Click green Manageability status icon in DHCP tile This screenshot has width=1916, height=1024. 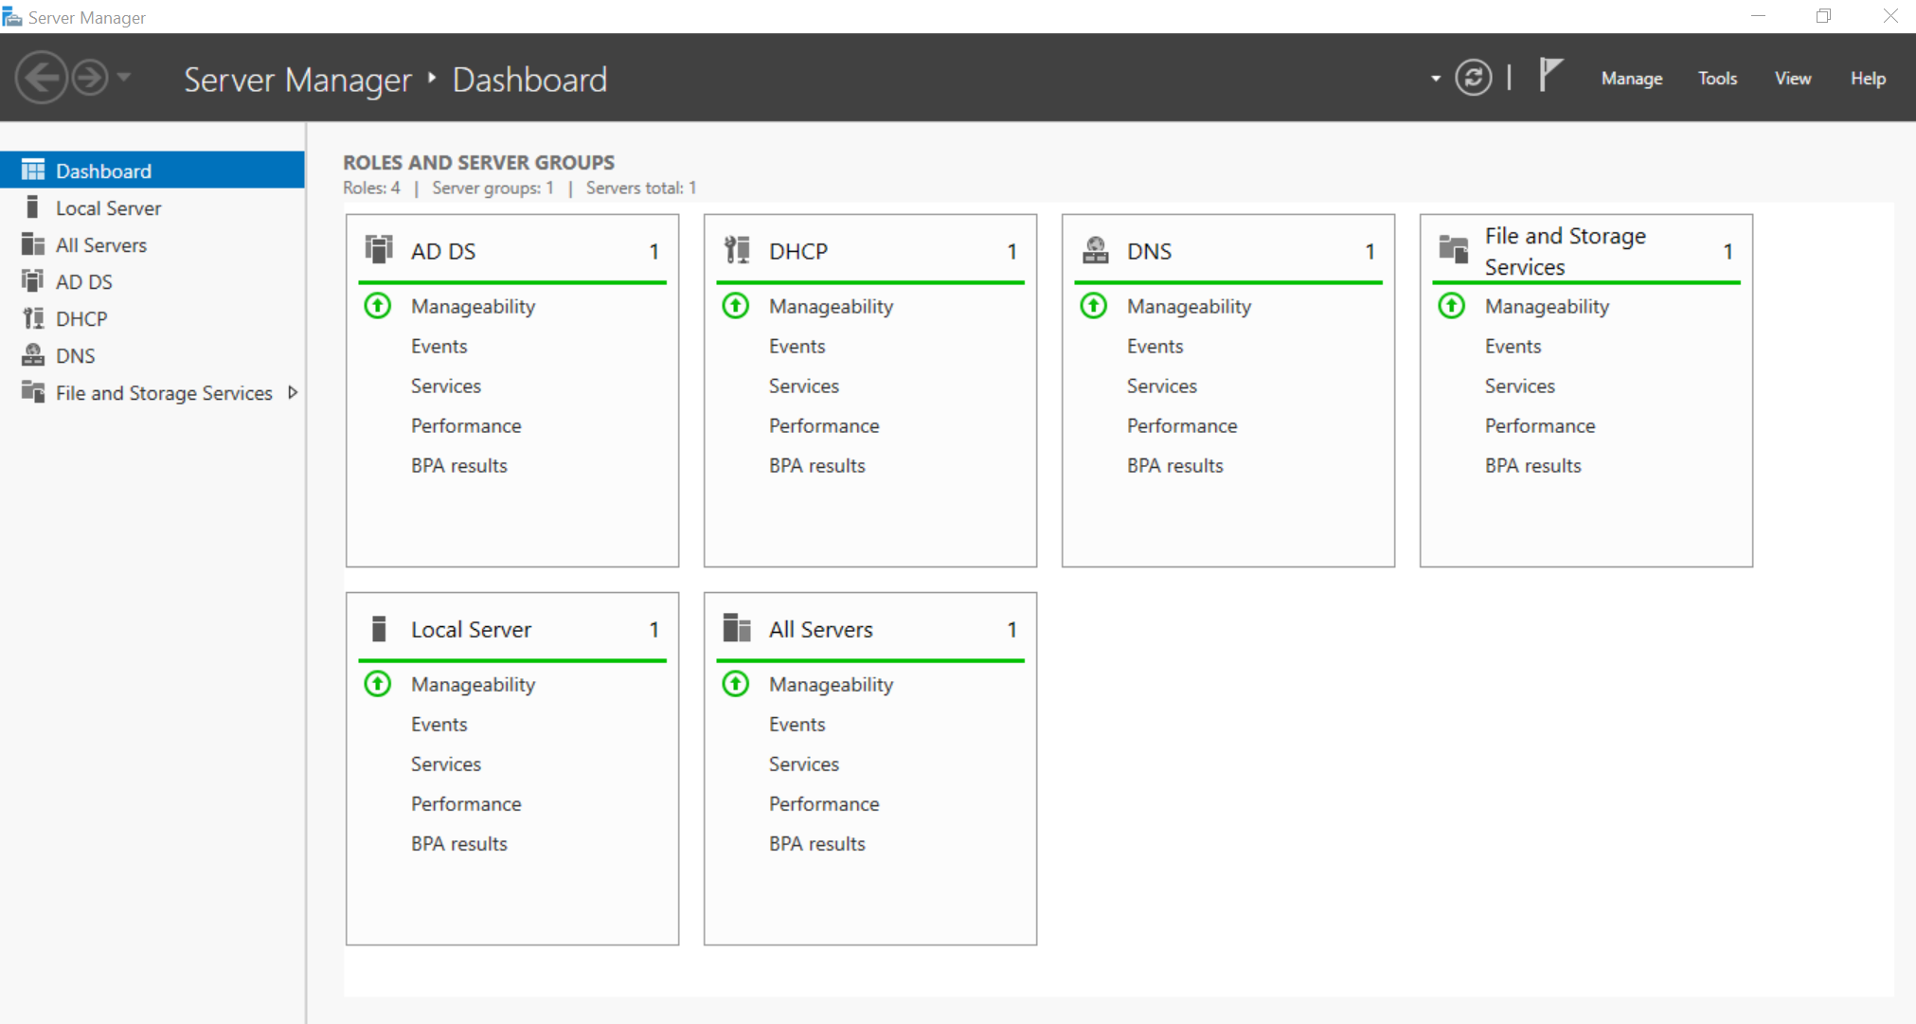point(736,306)
